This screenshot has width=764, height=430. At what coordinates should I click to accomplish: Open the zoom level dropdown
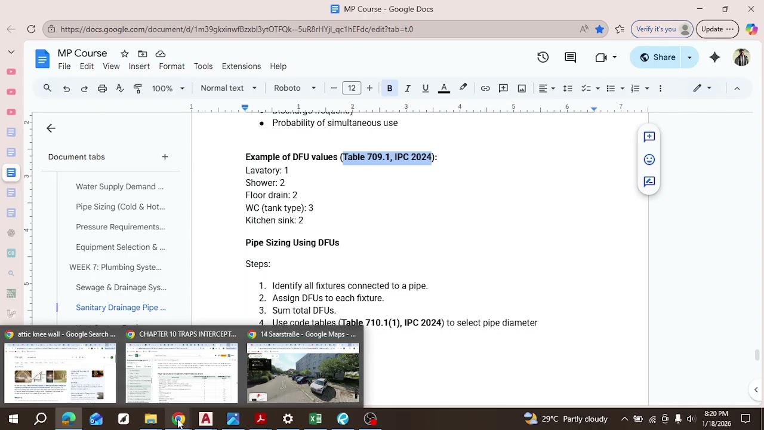pyautogui.click(x=168, y=88)
